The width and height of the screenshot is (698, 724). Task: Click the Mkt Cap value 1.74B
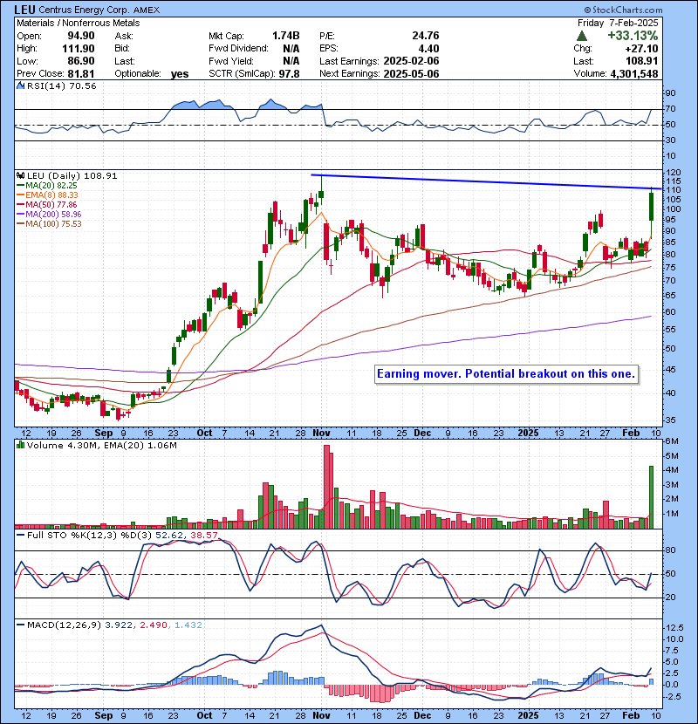click(x=285, y=36)
